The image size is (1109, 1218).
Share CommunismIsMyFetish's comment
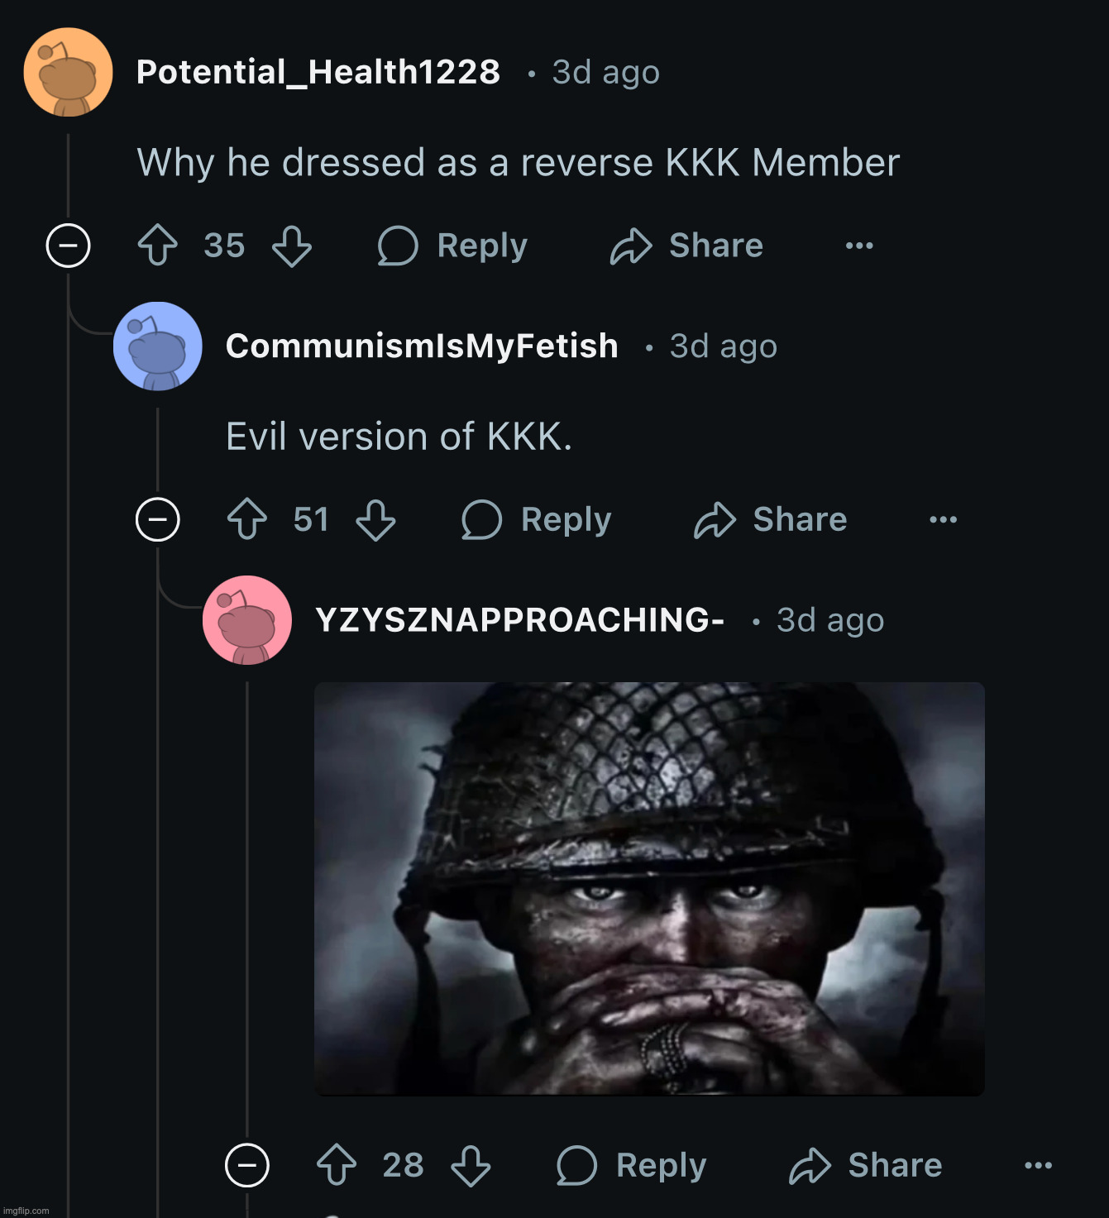[x=771, y=519]
